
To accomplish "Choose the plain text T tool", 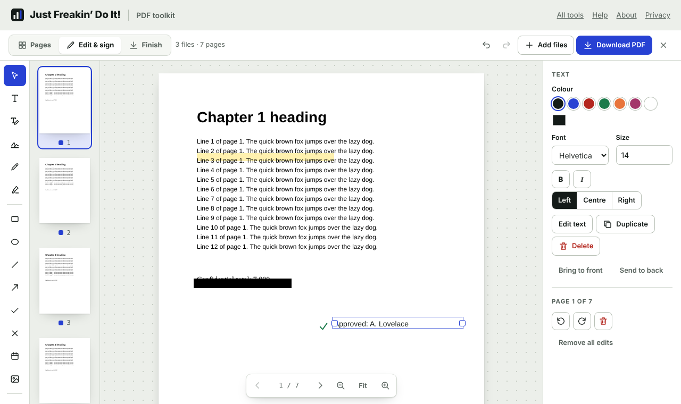I will tap(15, 98).
